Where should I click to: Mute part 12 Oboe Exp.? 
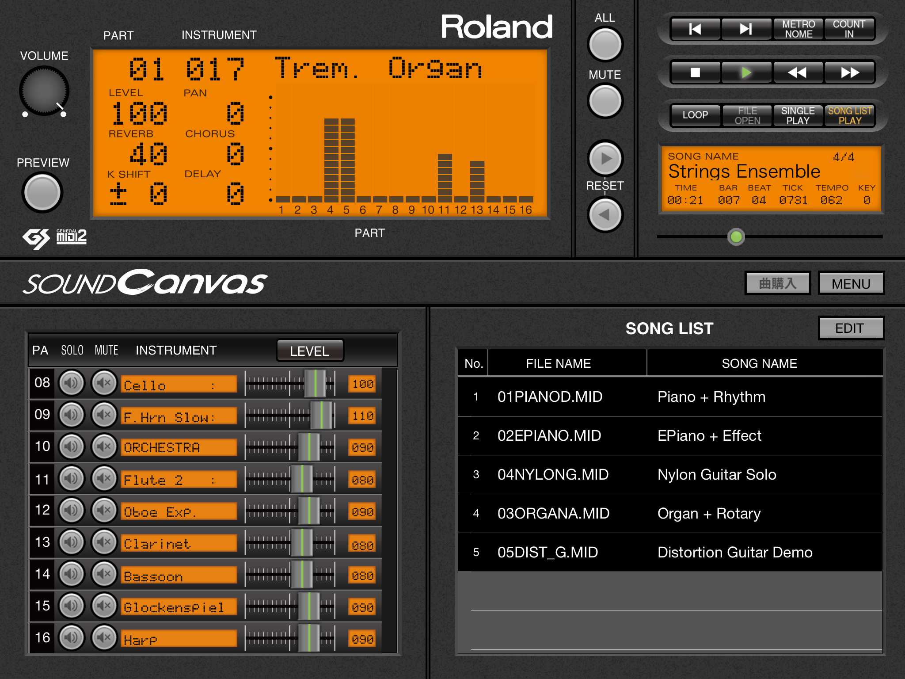[x=104, y=510]
